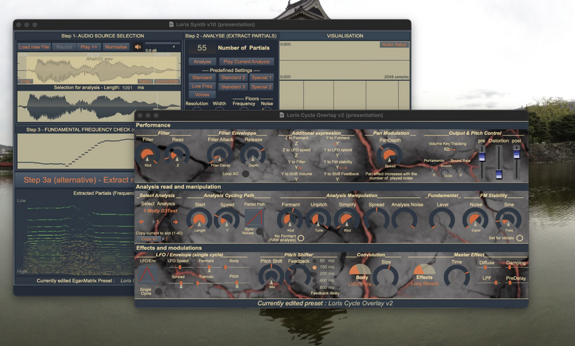The image size is (575, 346).
Task: Enable No Formant (RAW analysis) option
Action: pyautogui.click(x=301, y=238)
